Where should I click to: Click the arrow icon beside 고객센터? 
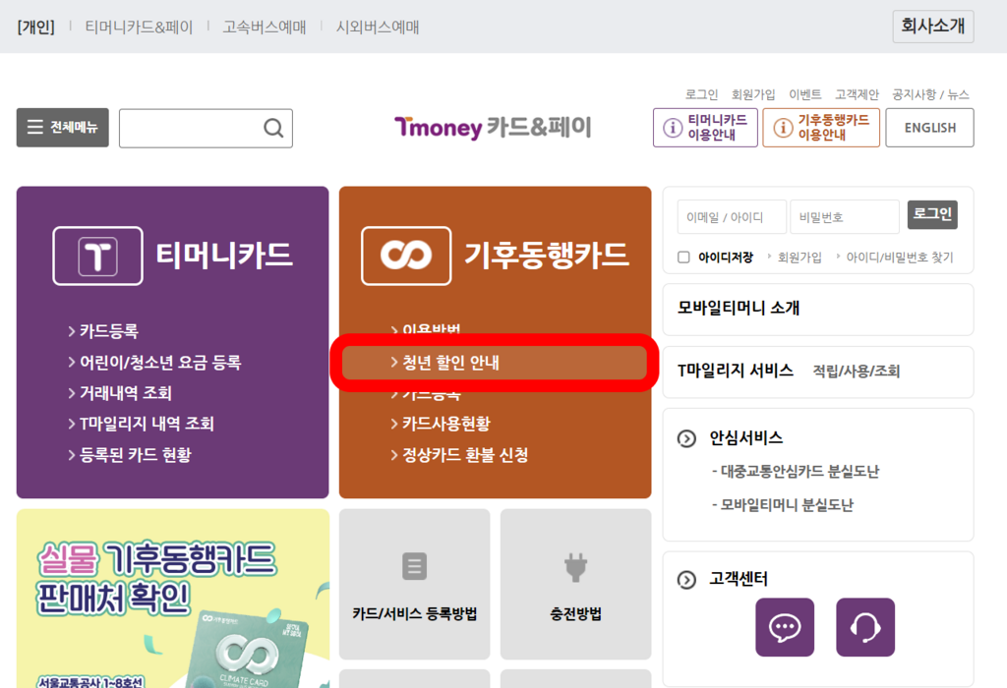click(686, 580)
